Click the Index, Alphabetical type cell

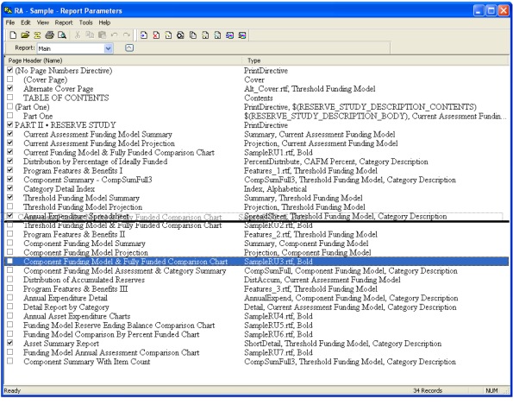(276, 189)
